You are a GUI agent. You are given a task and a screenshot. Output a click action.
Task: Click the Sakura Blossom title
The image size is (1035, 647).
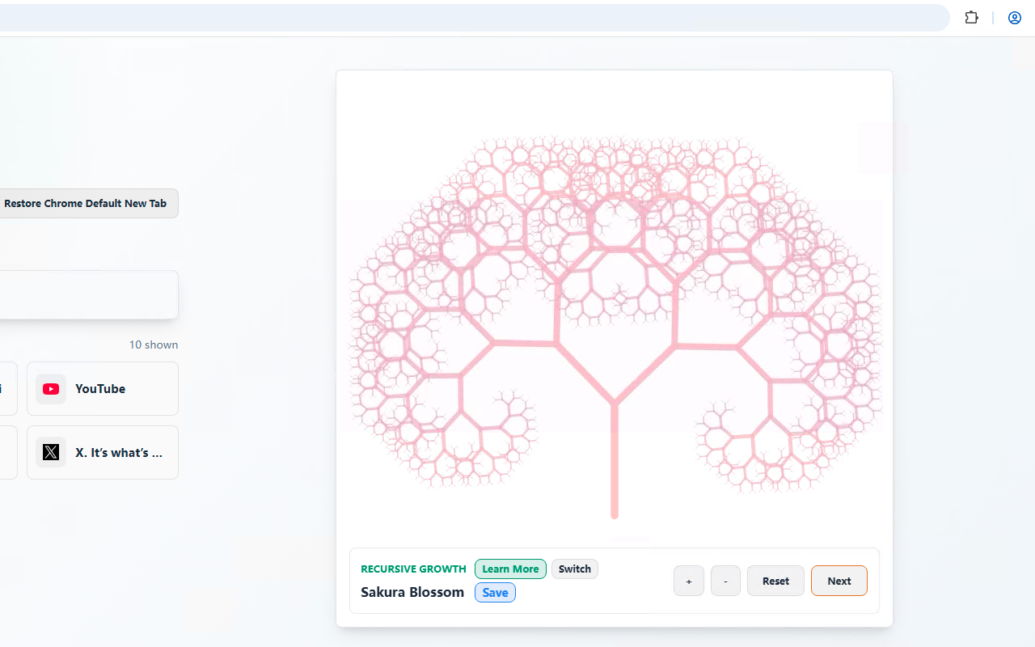click(x=412, y=592)
